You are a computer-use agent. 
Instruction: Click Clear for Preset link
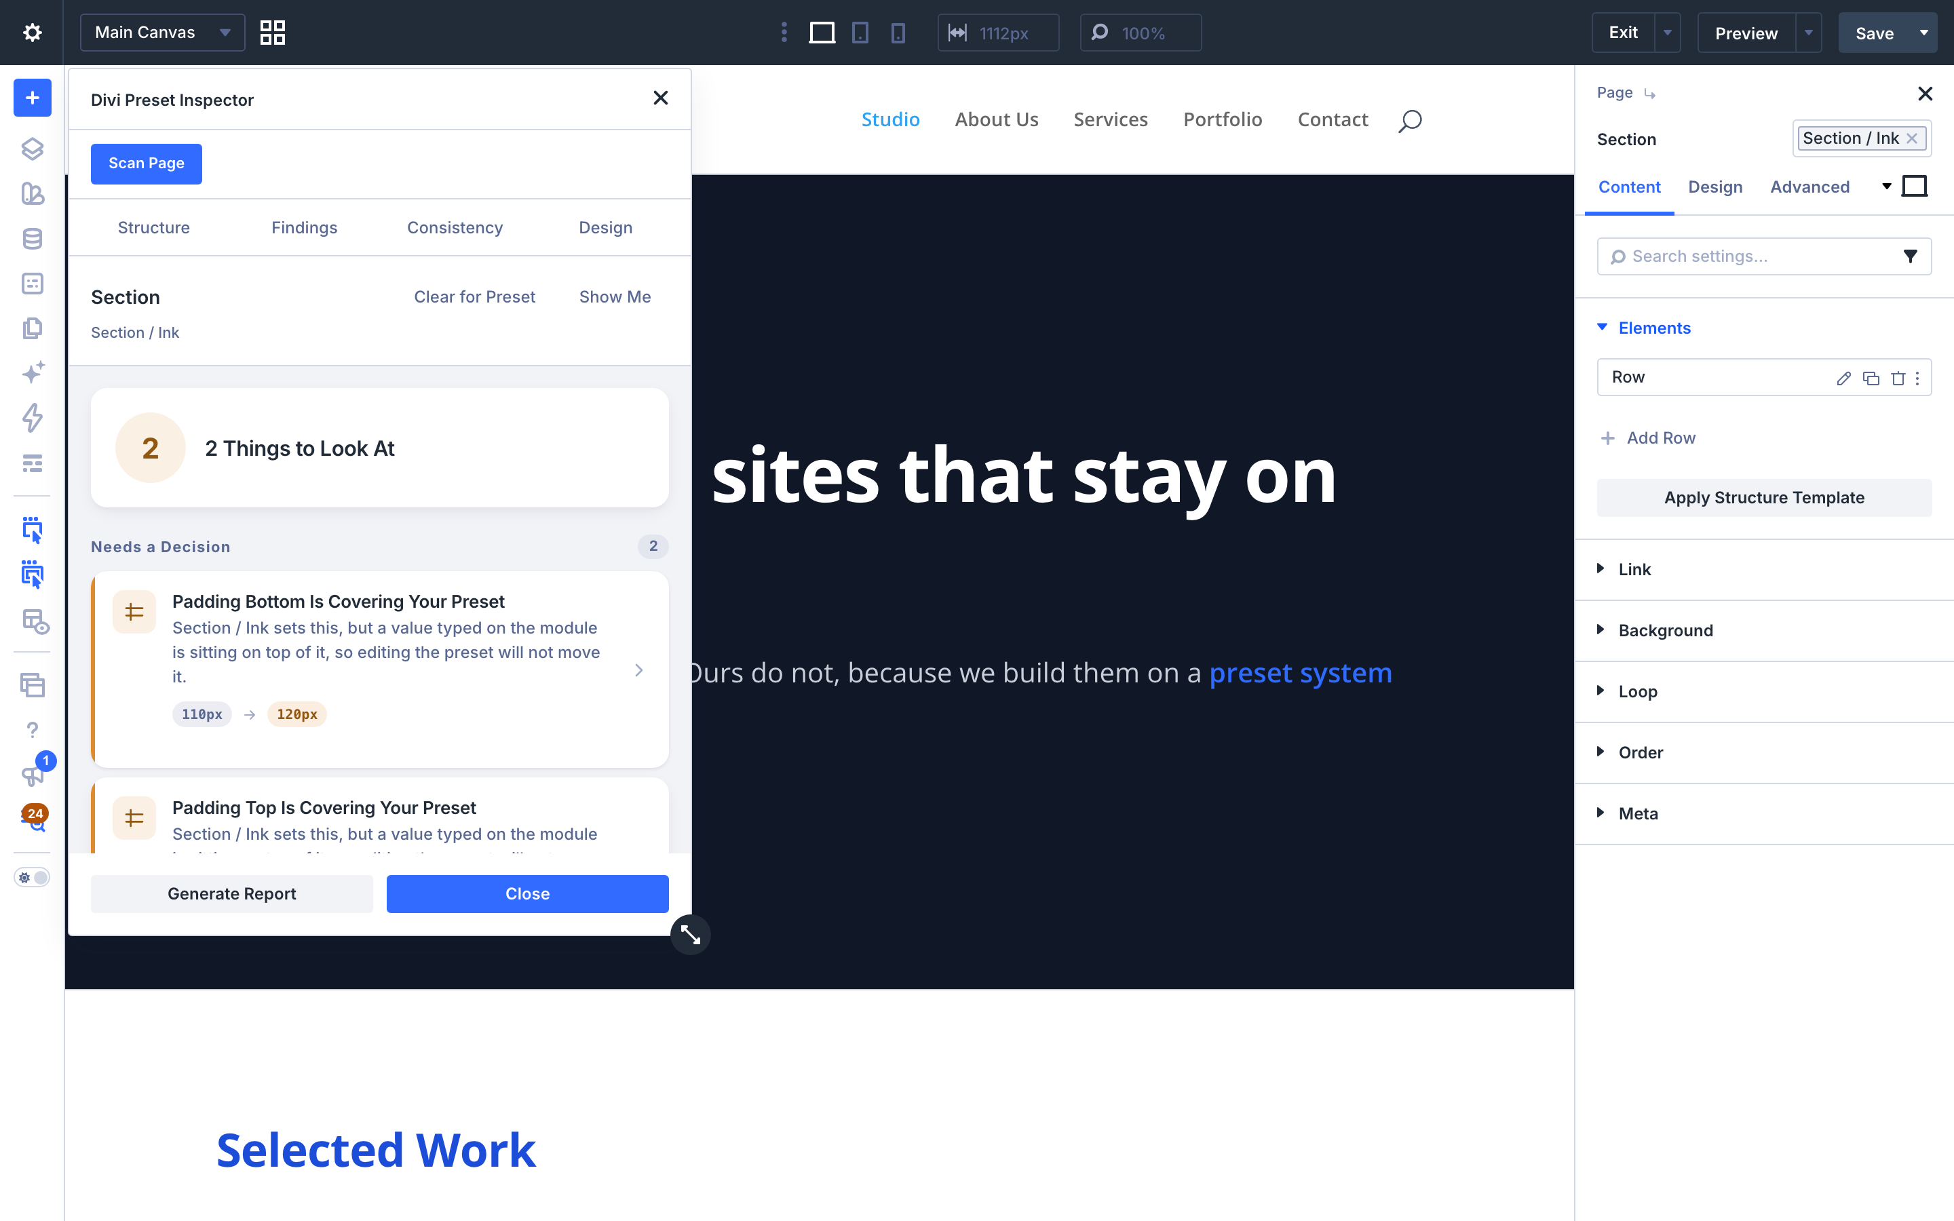pos(475,296)
